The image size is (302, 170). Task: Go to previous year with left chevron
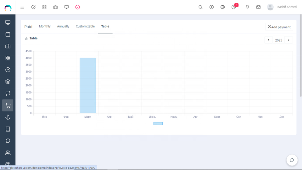point(269,40)
